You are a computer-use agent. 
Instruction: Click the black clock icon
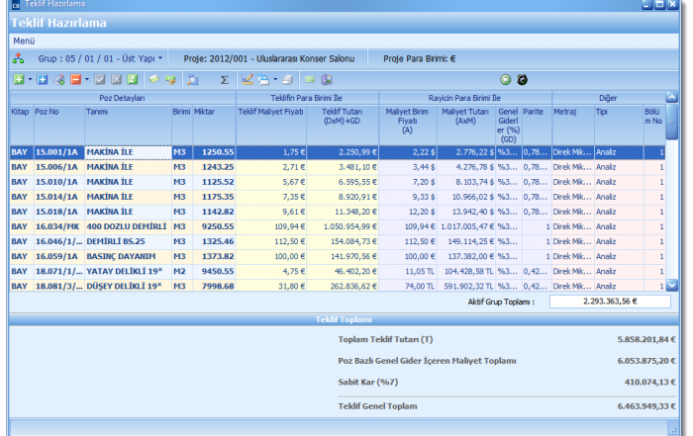[x=522, y=79]
